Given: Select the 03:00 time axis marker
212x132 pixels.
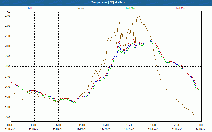Looking at the screenshot, I should 34,125.
